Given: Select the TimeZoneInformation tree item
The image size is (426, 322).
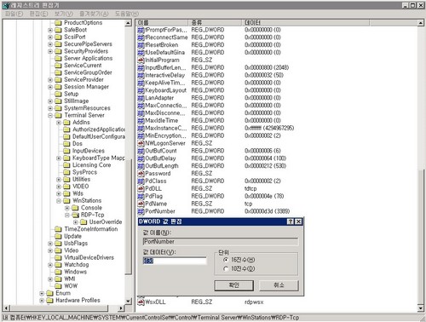Looking at the screenshot, I should [91, 229].
